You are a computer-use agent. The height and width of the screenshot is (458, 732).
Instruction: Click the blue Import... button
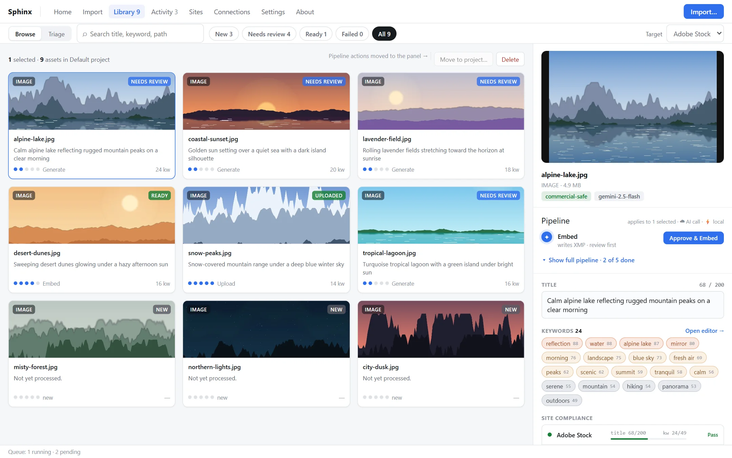coord(704,12)
